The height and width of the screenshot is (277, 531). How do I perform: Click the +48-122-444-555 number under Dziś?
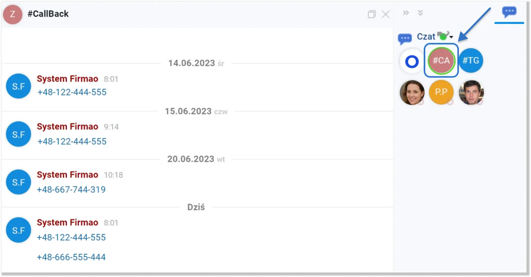(x=71, y=237)
